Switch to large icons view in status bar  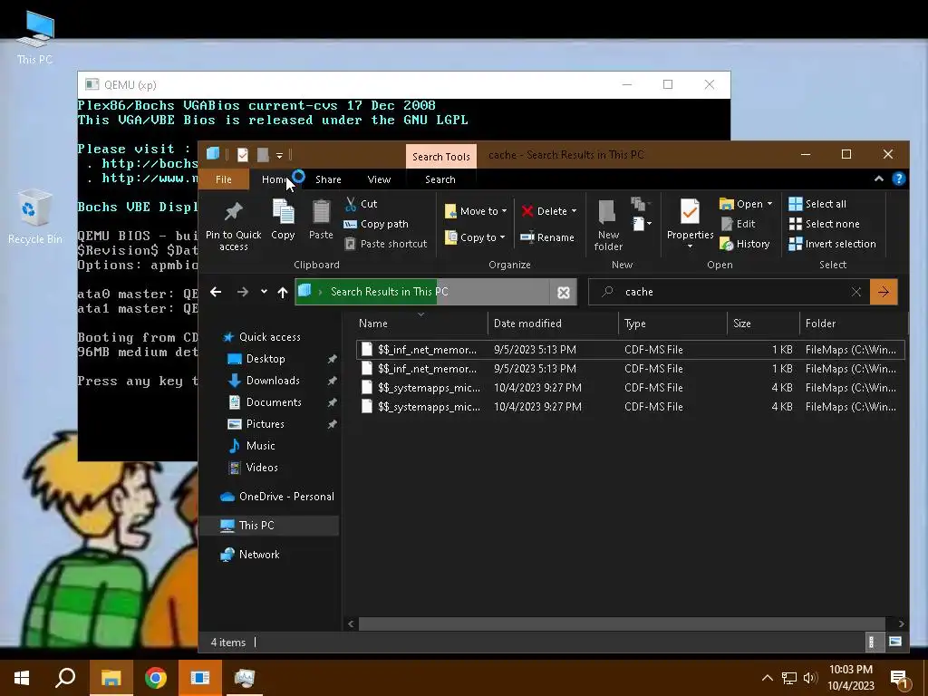tap(894, 642)
